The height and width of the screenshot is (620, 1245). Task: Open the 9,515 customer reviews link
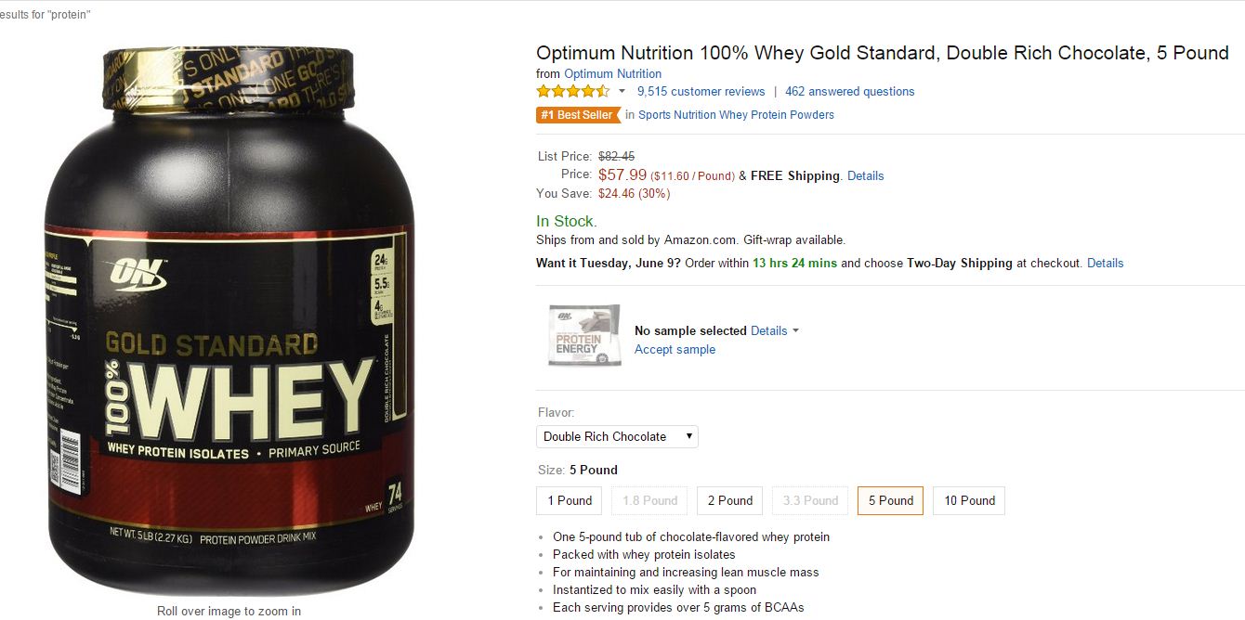point(701,91)
